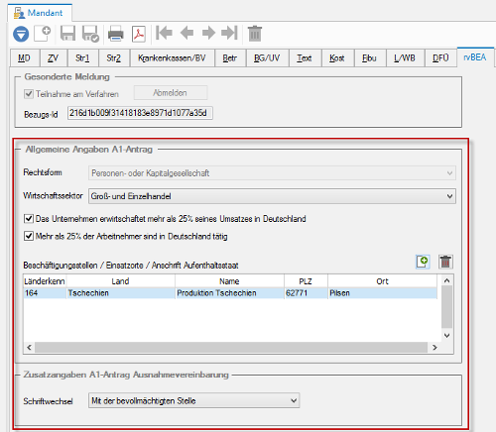Image resolution: width=496 pixels, height=432 pixels.
Task: Toggle 25% Umsatz in Deutschland checkbox
Action: pos(29,219)
